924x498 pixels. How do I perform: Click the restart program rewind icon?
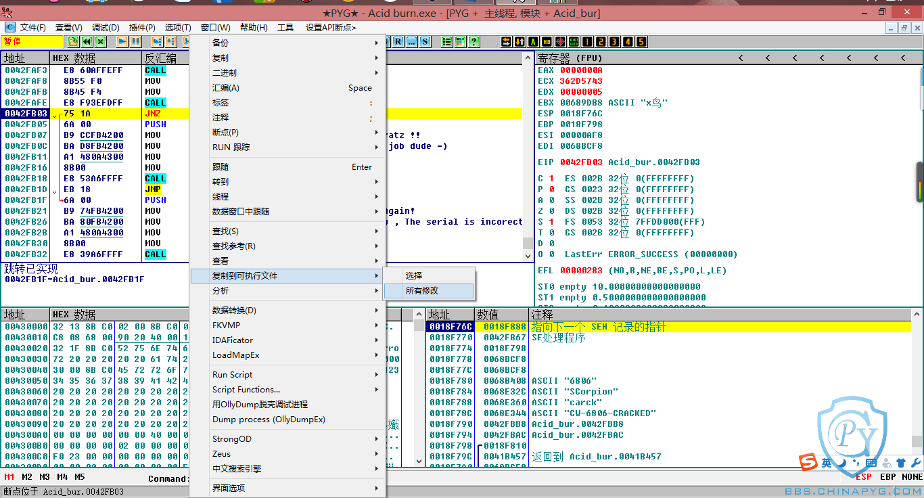point(87,41)
